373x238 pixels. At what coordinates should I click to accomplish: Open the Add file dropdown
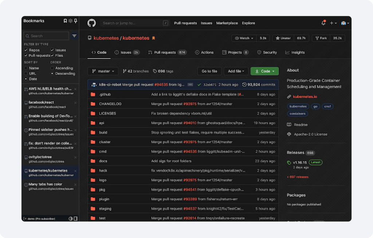(236, 71)
